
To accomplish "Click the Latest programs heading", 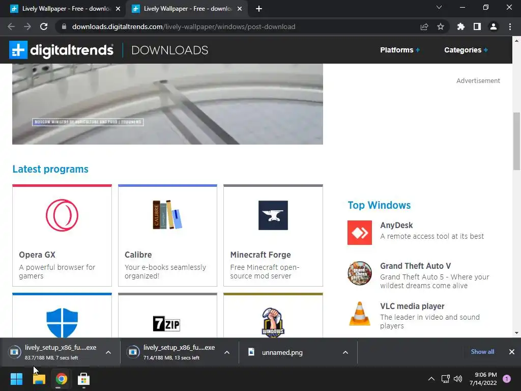I will click(50, 169).
